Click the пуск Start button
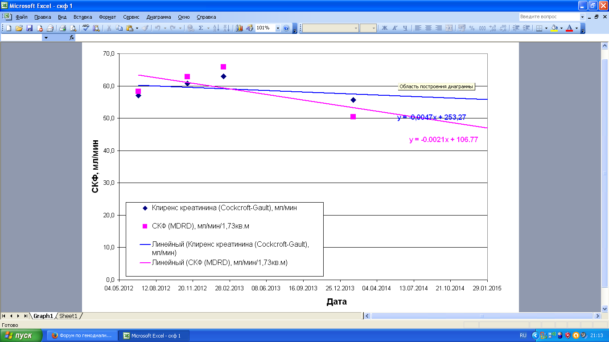 tap(21, 335)
